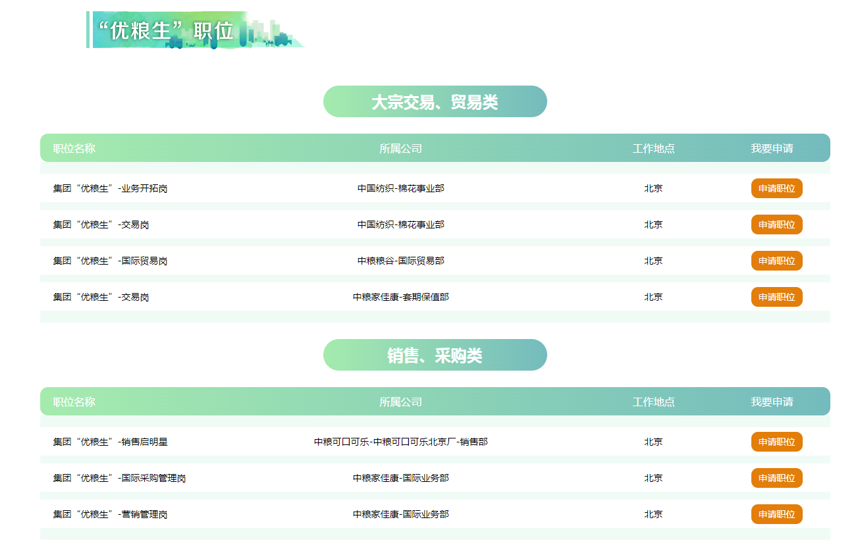The width and height of the screenshot is (858, 553).
Task: Click the 销售、采购类 category heading
Action: [435, 355]
